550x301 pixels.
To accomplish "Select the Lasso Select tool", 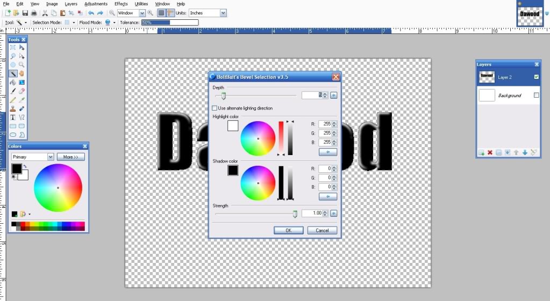I will 13,56.
